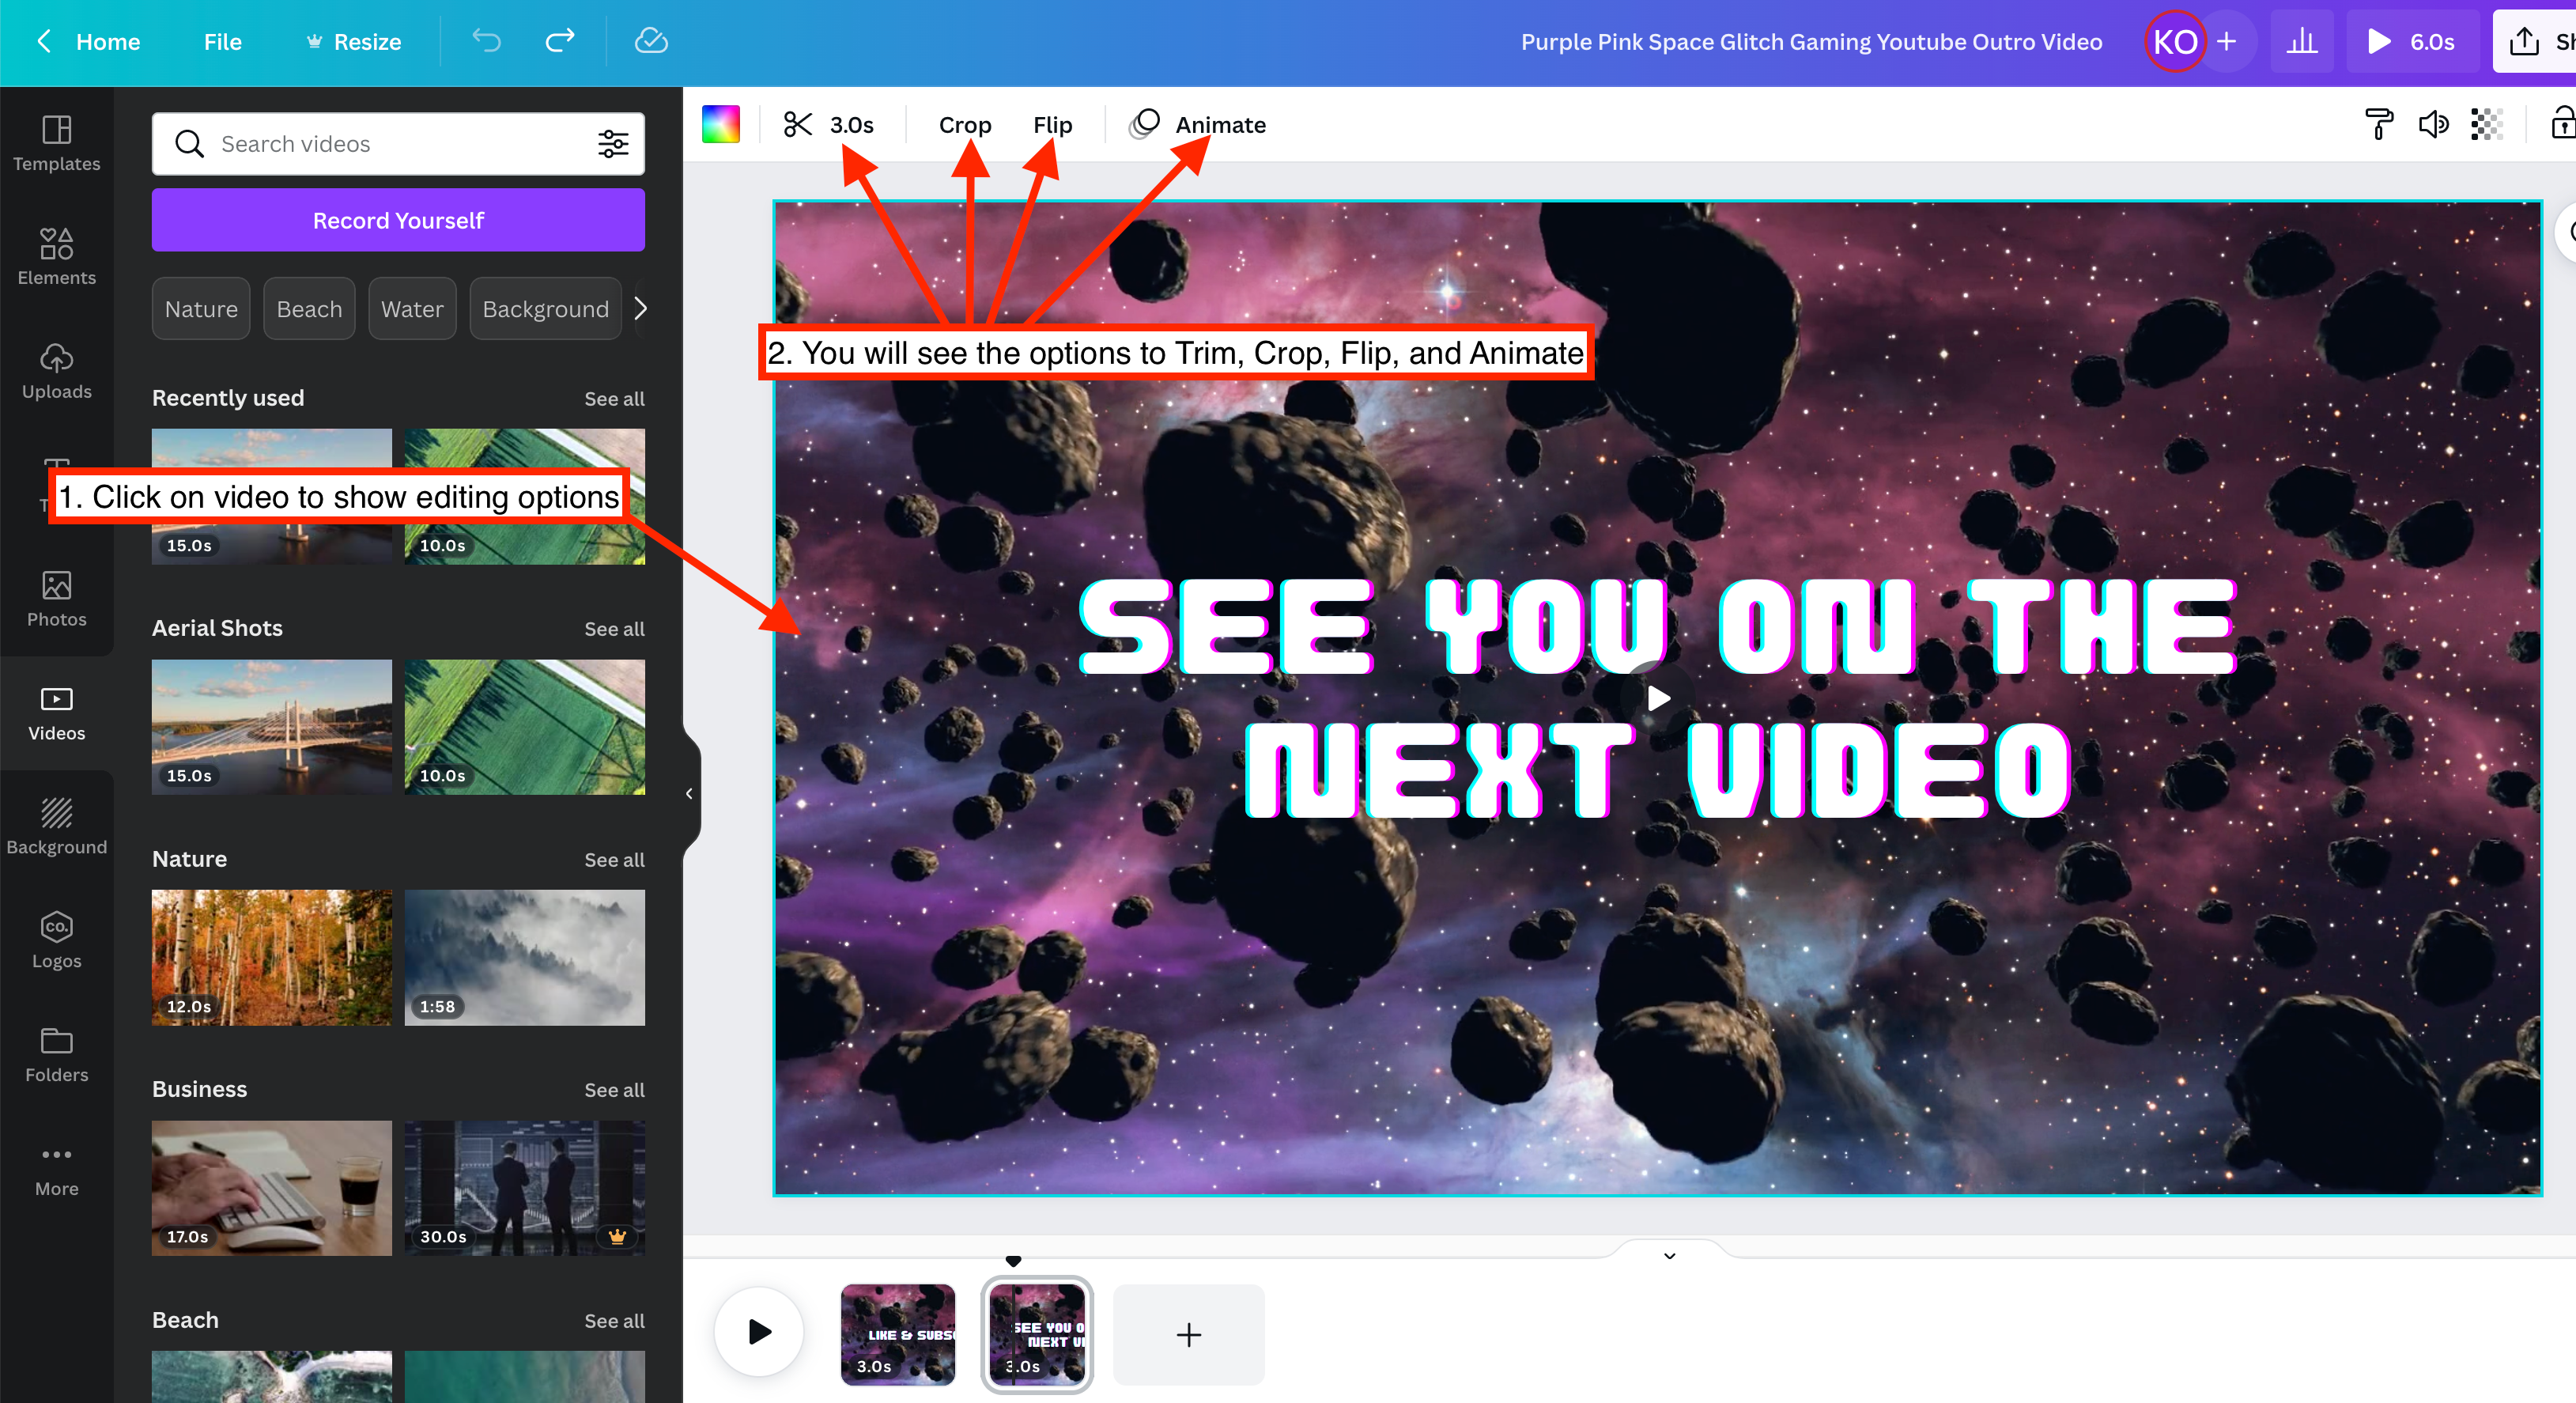
Task: Click the scissors trim icon
Action: [x=797, y=124]
